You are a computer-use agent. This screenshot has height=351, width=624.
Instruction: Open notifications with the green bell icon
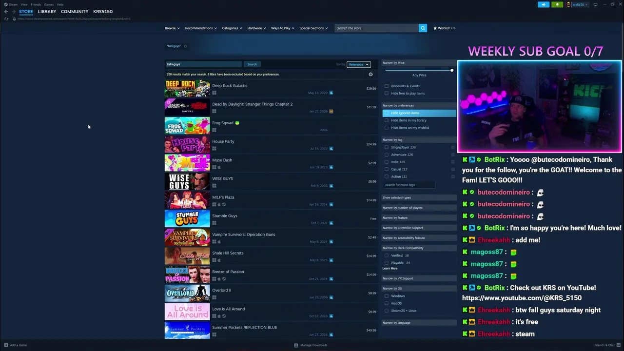point(557,4)
